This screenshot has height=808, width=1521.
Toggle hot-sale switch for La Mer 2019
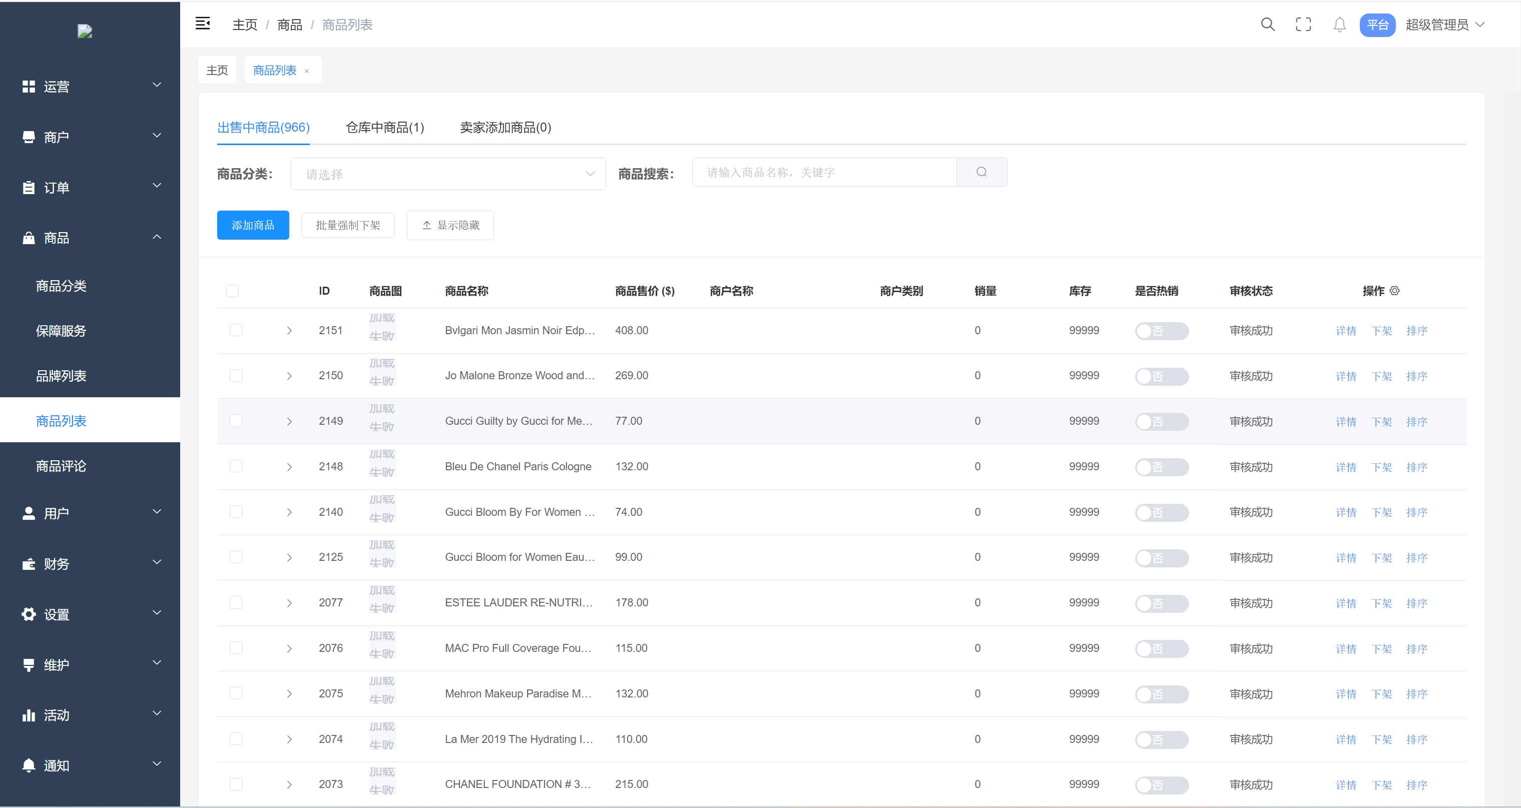[x=1162, y=739]
